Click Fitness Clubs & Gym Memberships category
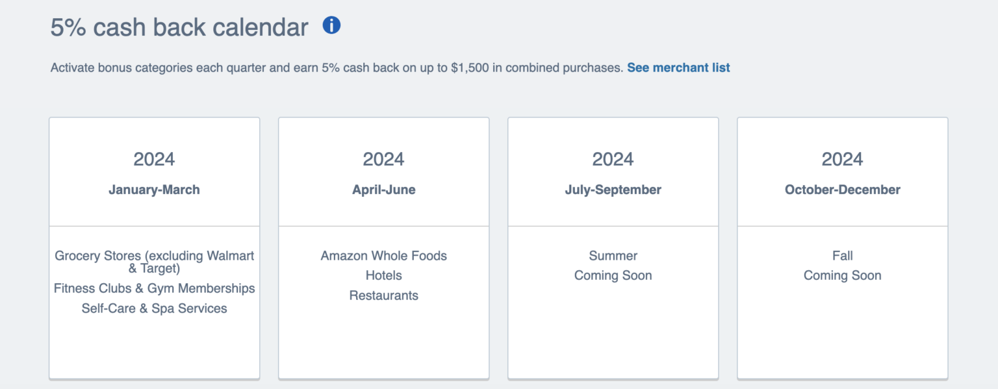 coord(154,288)
